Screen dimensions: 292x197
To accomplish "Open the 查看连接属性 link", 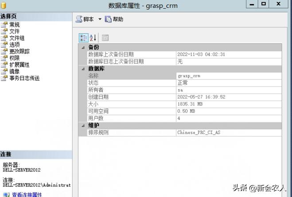I will tap(27, 195).
